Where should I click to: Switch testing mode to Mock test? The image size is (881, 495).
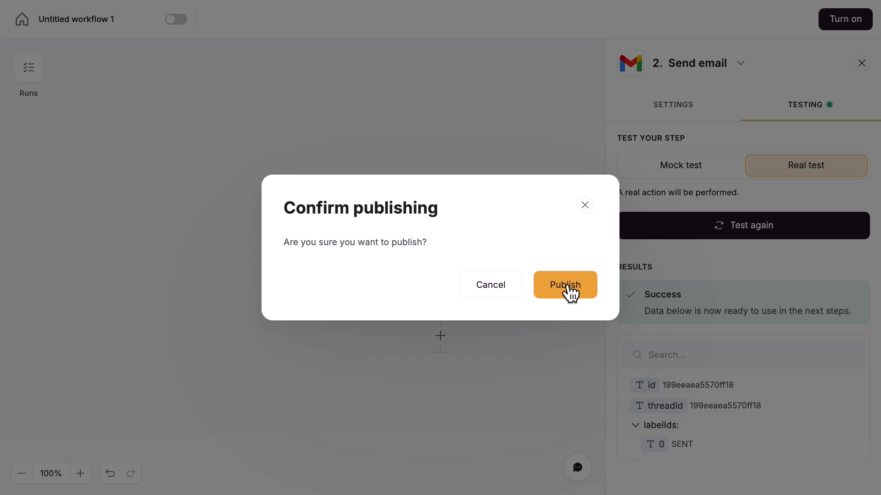click(x=680, y=165)
